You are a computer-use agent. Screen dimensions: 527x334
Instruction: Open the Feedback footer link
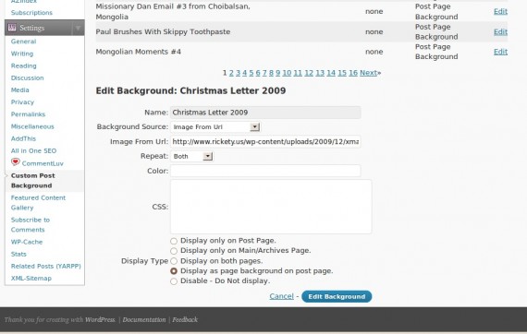pos(185,319)
